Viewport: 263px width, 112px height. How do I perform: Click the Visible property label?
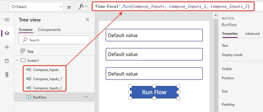227,69
